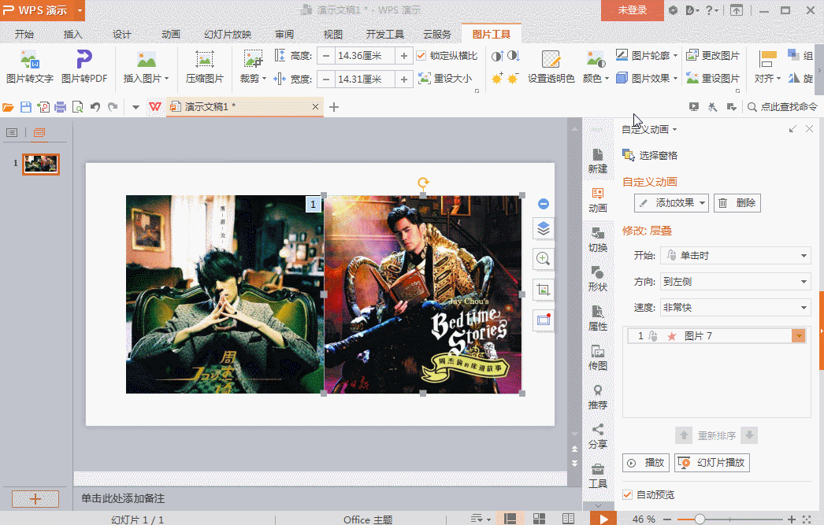Open the 云服务 ribbon tab
The width and height of the screenshot is (824, 525).
[437, 34]
